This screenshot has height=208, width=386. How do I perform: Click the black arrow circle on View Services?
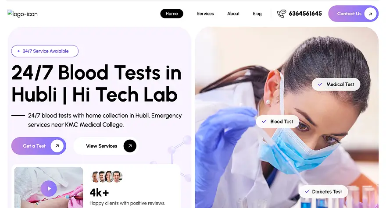130,146
